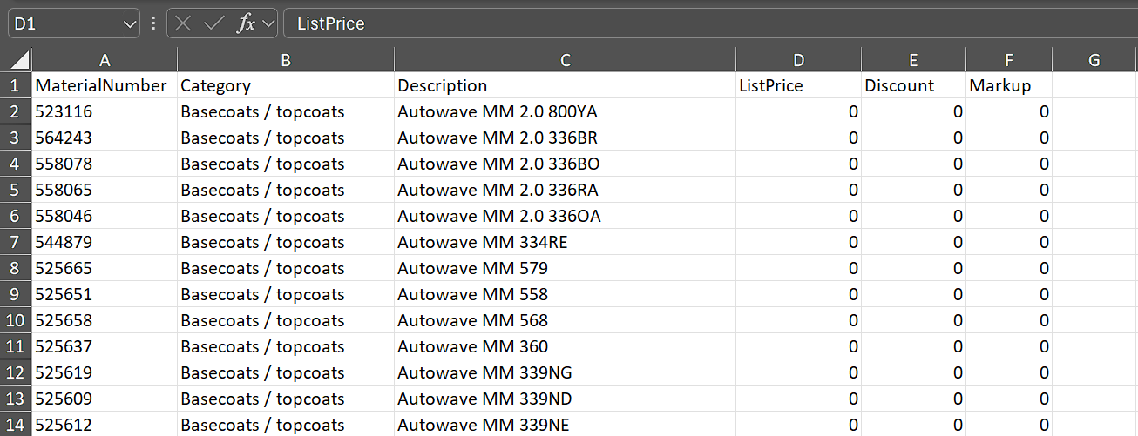Click cell Autowave MM 568

565,320
